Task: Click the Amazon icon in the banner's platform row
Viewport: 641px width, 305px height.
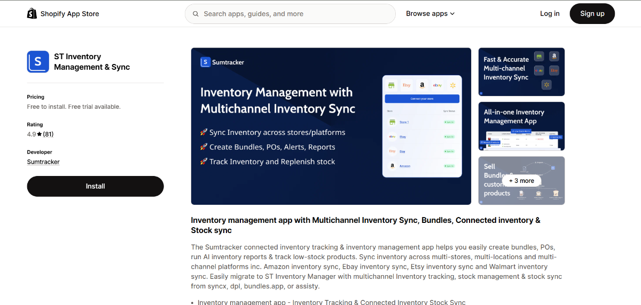Action: tap(422, 85)
